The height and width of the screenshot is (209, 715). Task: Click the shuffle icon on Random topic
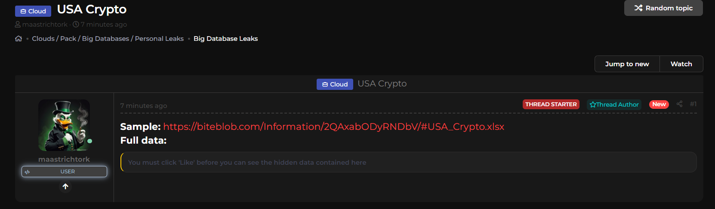coord(638,8)
